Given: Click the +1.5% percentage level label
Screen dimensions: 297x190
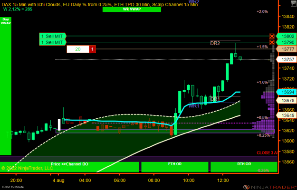Looking at the screenshot, I should (262, 47).
